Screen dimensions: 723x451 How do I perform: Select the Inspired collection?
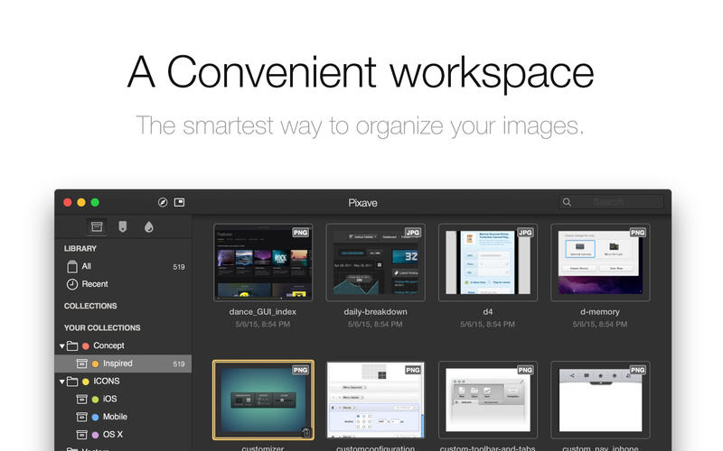pyautogui.click(x=117, y=364)
